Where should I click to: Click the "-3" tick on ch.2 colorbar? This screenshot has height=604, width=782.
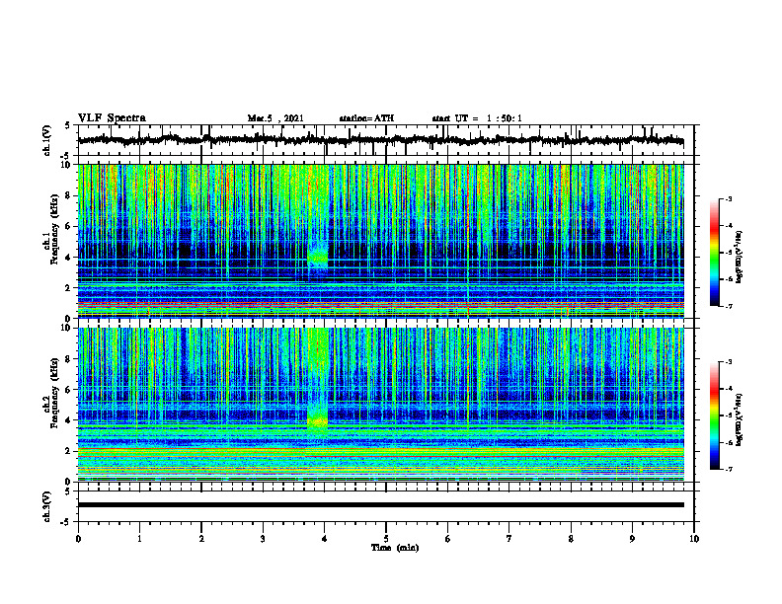pyautogui.click(x=728, y=362)
